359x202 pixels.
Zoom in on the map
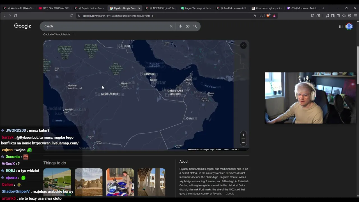click(x=243, y=135)
